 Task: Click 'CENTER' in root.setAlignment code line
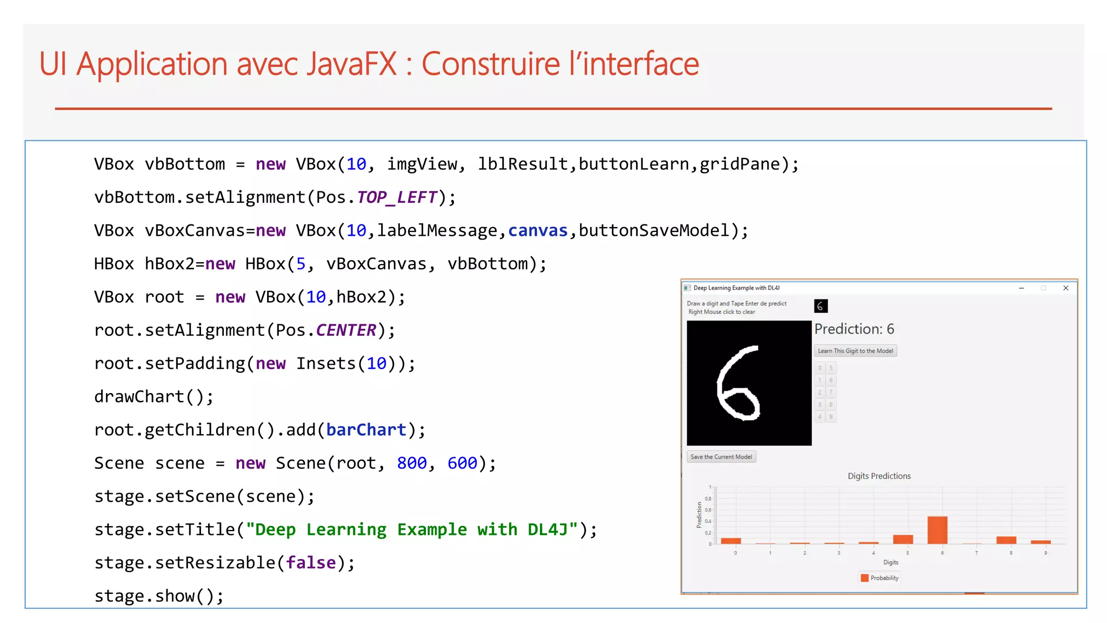(x=346, y=330)
